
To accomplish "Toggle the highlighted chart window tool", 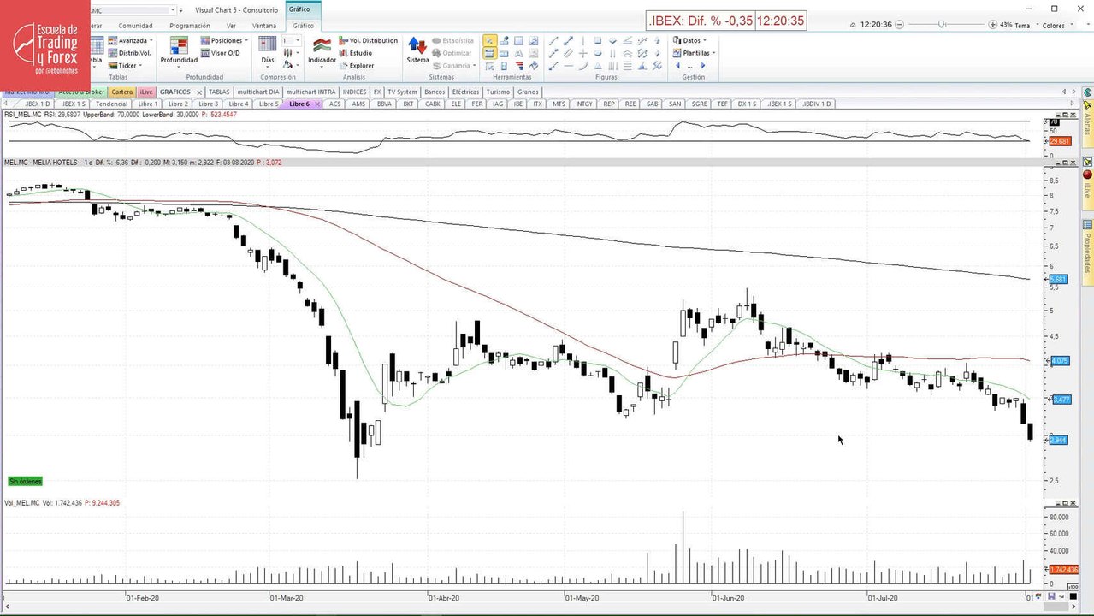I will 489,53.
